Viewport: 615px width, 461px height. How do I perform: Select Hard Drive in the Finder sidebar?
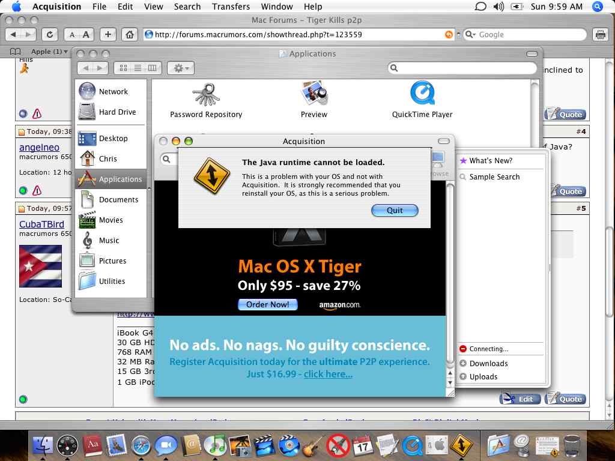[111, 112]
